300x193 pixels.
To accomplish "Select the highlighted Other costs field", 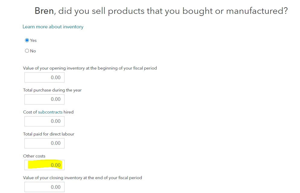I will click(44, 165).
